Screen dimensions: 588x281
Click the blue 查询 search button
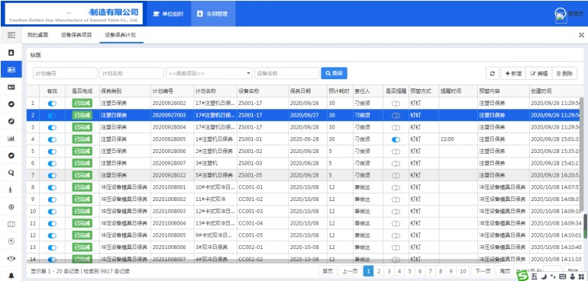(x=334, y=73)
